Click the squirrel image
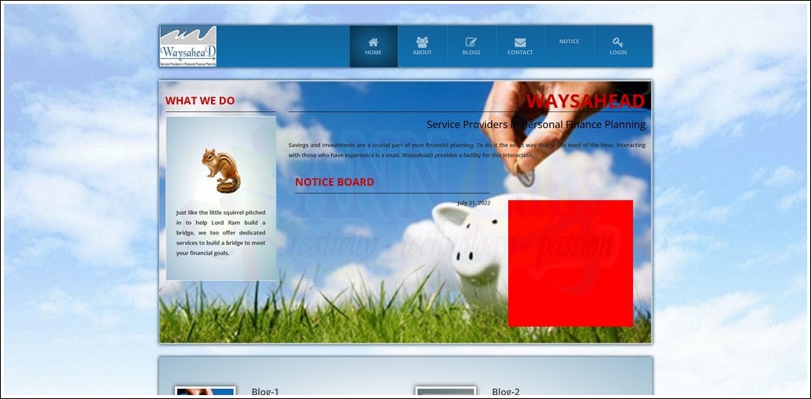The width and height of the screenshot is (811, 399). pos(220,170)
